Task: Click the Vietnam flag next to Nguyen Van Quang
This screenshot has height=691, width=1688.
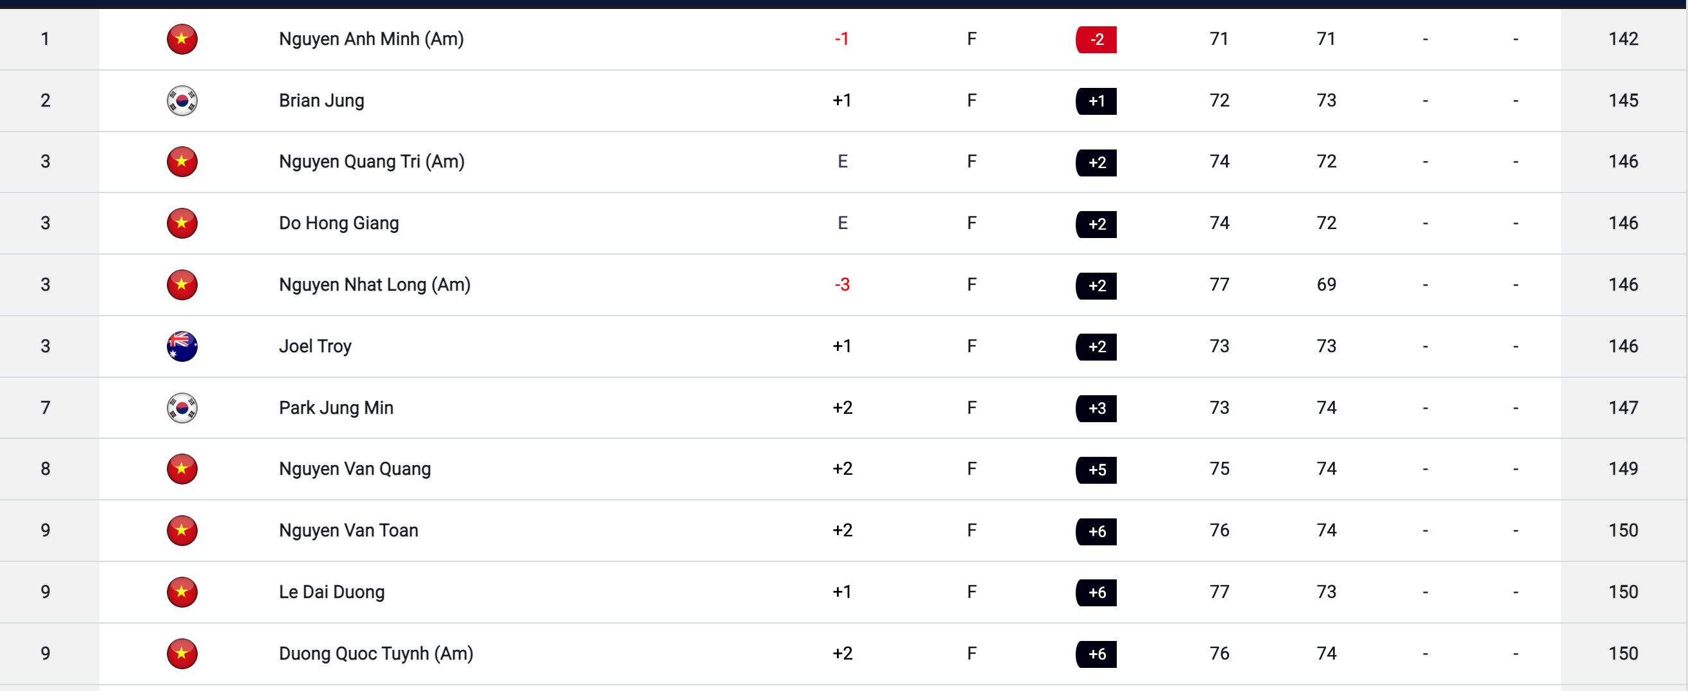Action: [x=182, y=469]
